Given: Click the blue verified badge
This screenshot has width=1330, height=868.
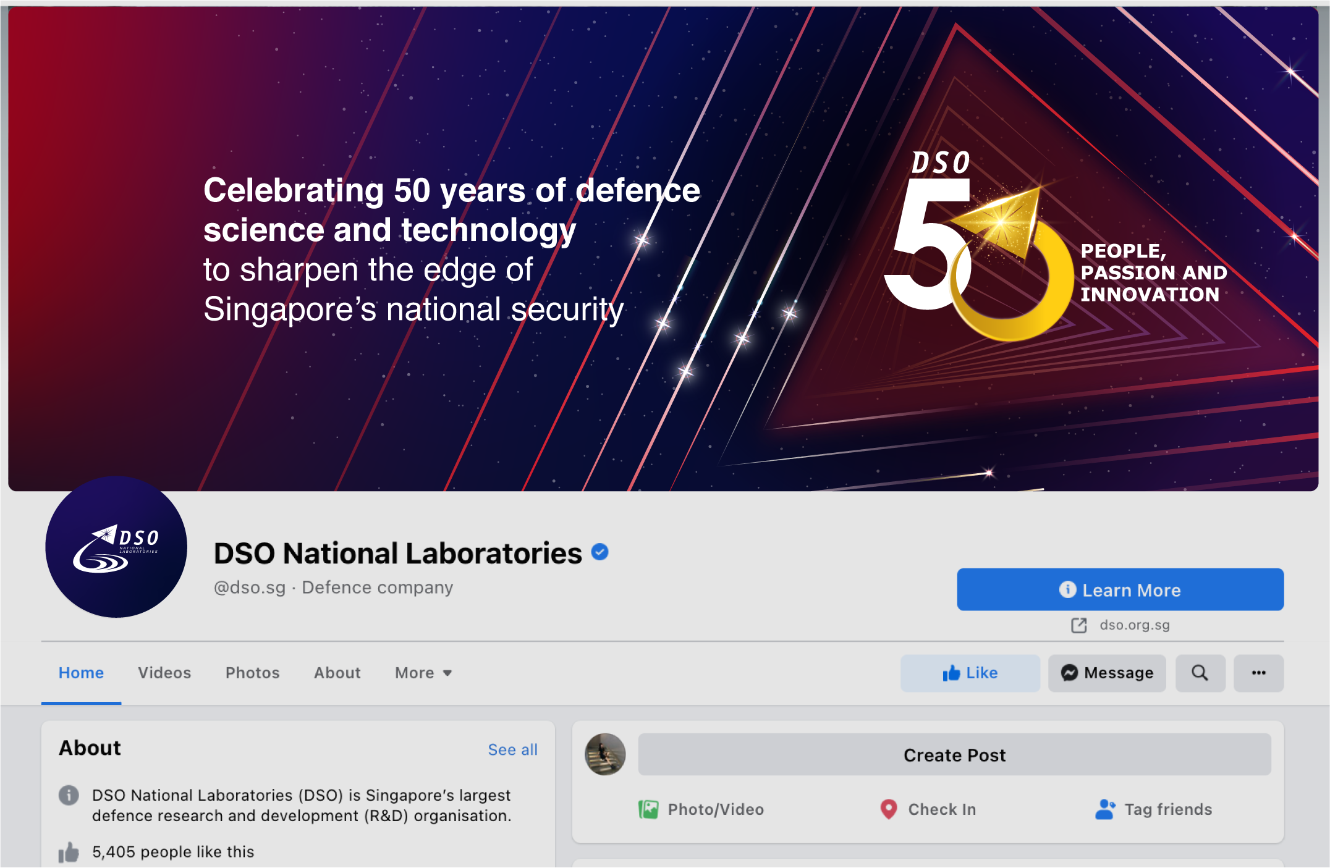Looking at the screenshot, I should click(x=599, y=552).
